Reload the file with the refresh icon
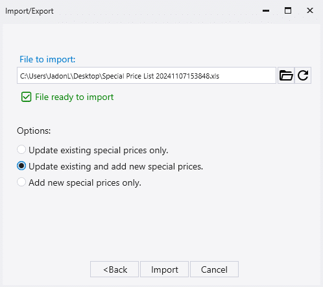Screen dimensions: 323x287 tap(303, 75)
